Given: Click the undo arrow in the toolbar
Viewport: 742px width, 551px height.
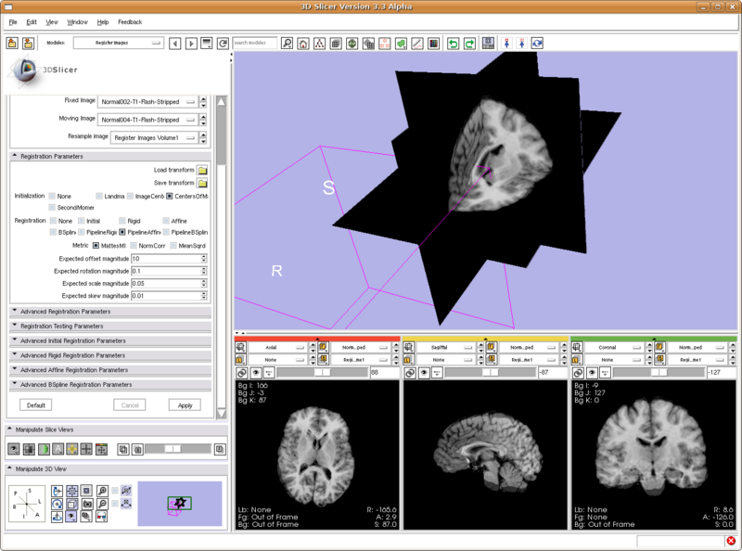Looking at the screenshot, I should pyautogui.click(x=453, y=43).
